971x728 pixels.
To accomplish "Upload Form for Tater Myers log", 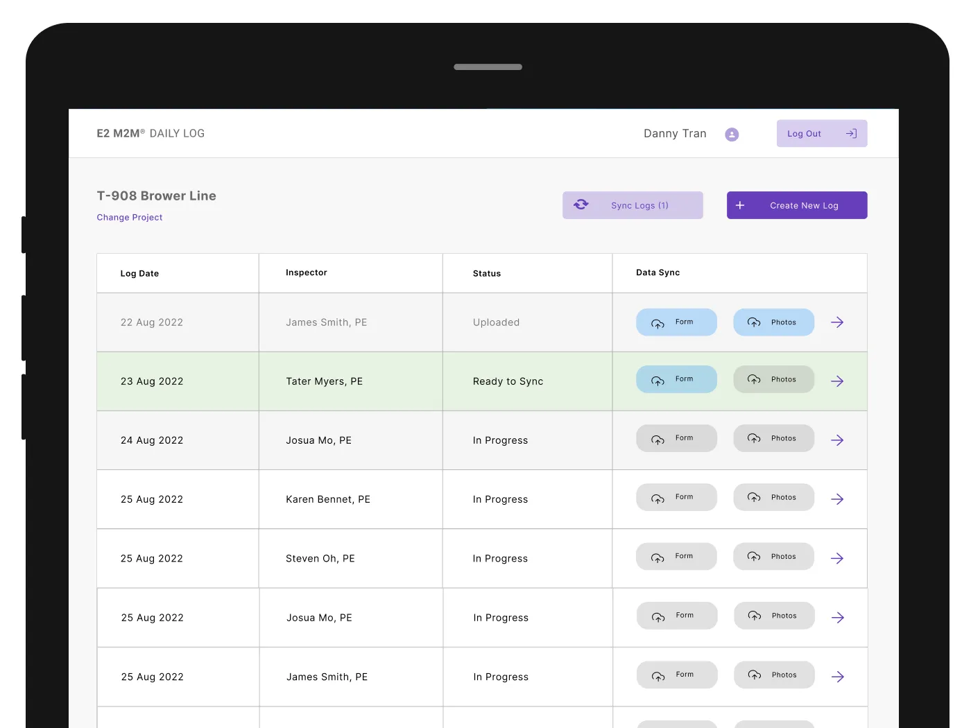I will coord(676,379).
